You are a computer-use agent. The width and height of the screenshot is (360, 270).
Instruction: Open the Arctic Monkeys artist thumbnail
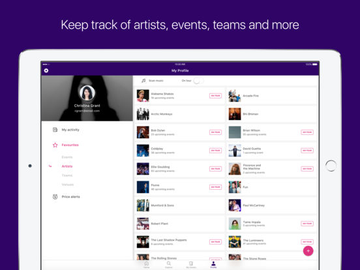pos(143,114)
